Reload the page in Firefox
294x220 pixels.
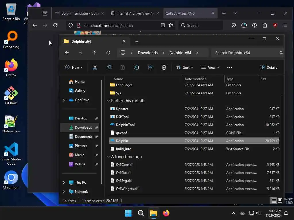[55, 25]
